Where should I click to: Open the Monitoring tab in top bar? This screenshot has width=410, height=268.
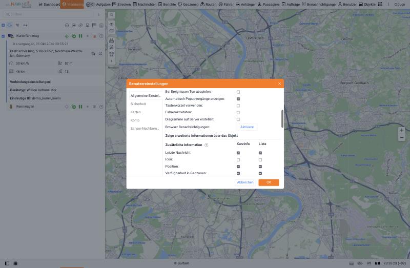pyautogui.click(x=72, y=4)
